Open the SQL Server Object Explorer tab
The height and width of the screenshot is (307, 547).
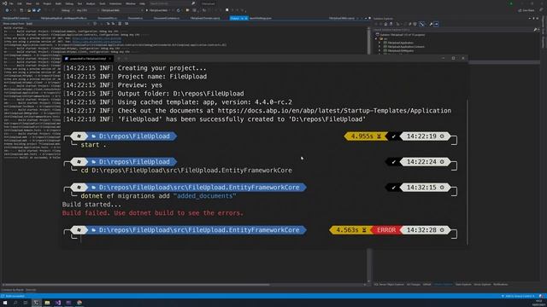point(389,284)
